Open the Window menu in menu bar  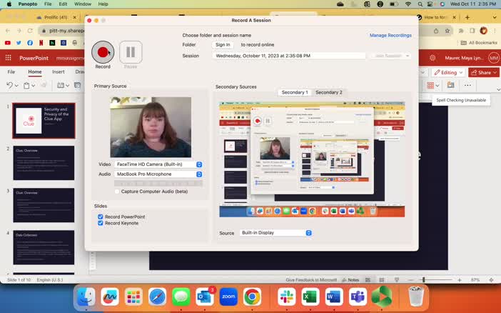coord(83,4)
